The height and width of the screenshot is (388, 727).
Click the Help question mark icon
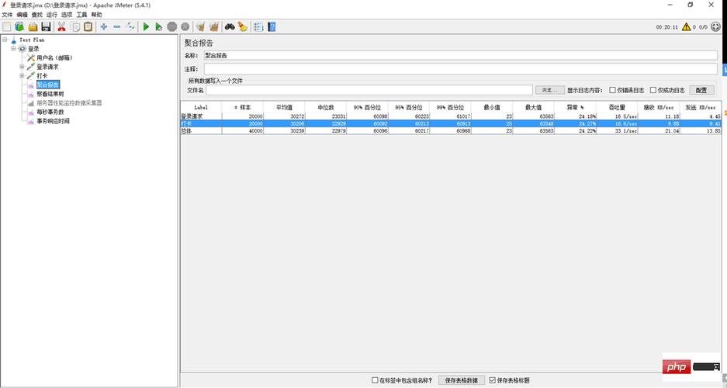[x=272, y=27]
